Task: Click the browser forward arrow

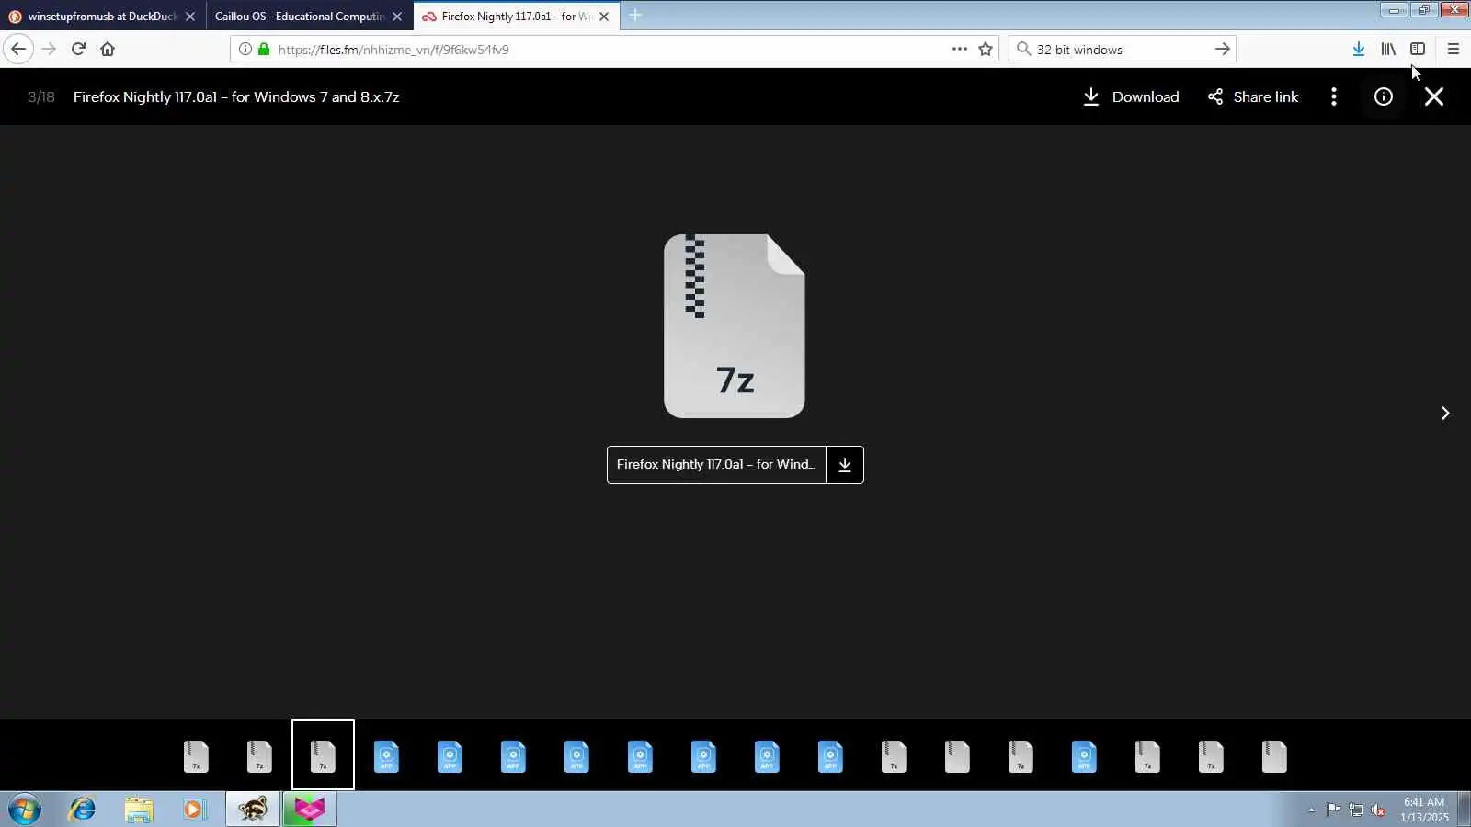Action: [x=49, y=49]
